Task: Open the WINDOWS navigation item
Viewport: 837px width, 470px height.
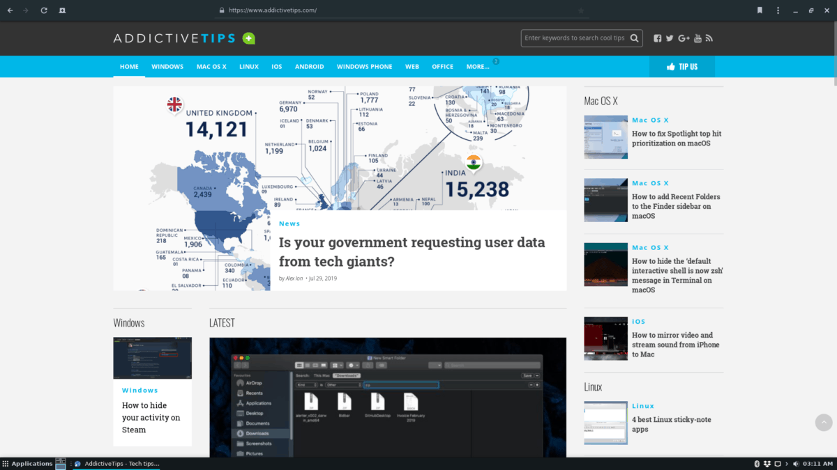Action: (167, 67)
